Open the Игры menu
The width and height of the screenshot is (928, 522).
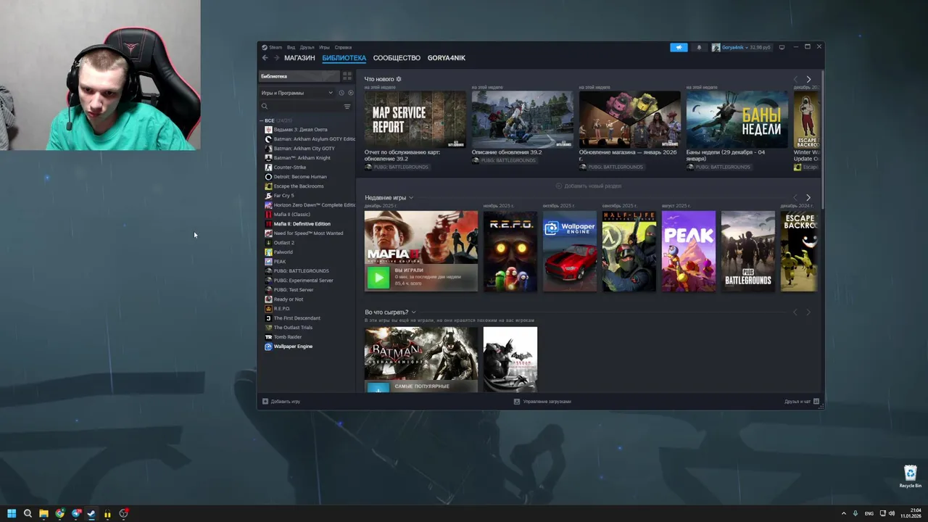324,47
